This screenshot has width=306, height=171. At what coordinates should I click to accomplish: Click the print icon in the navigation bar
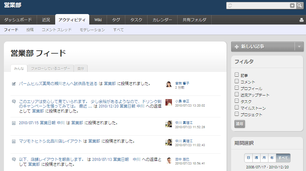(x=301, y=20)
